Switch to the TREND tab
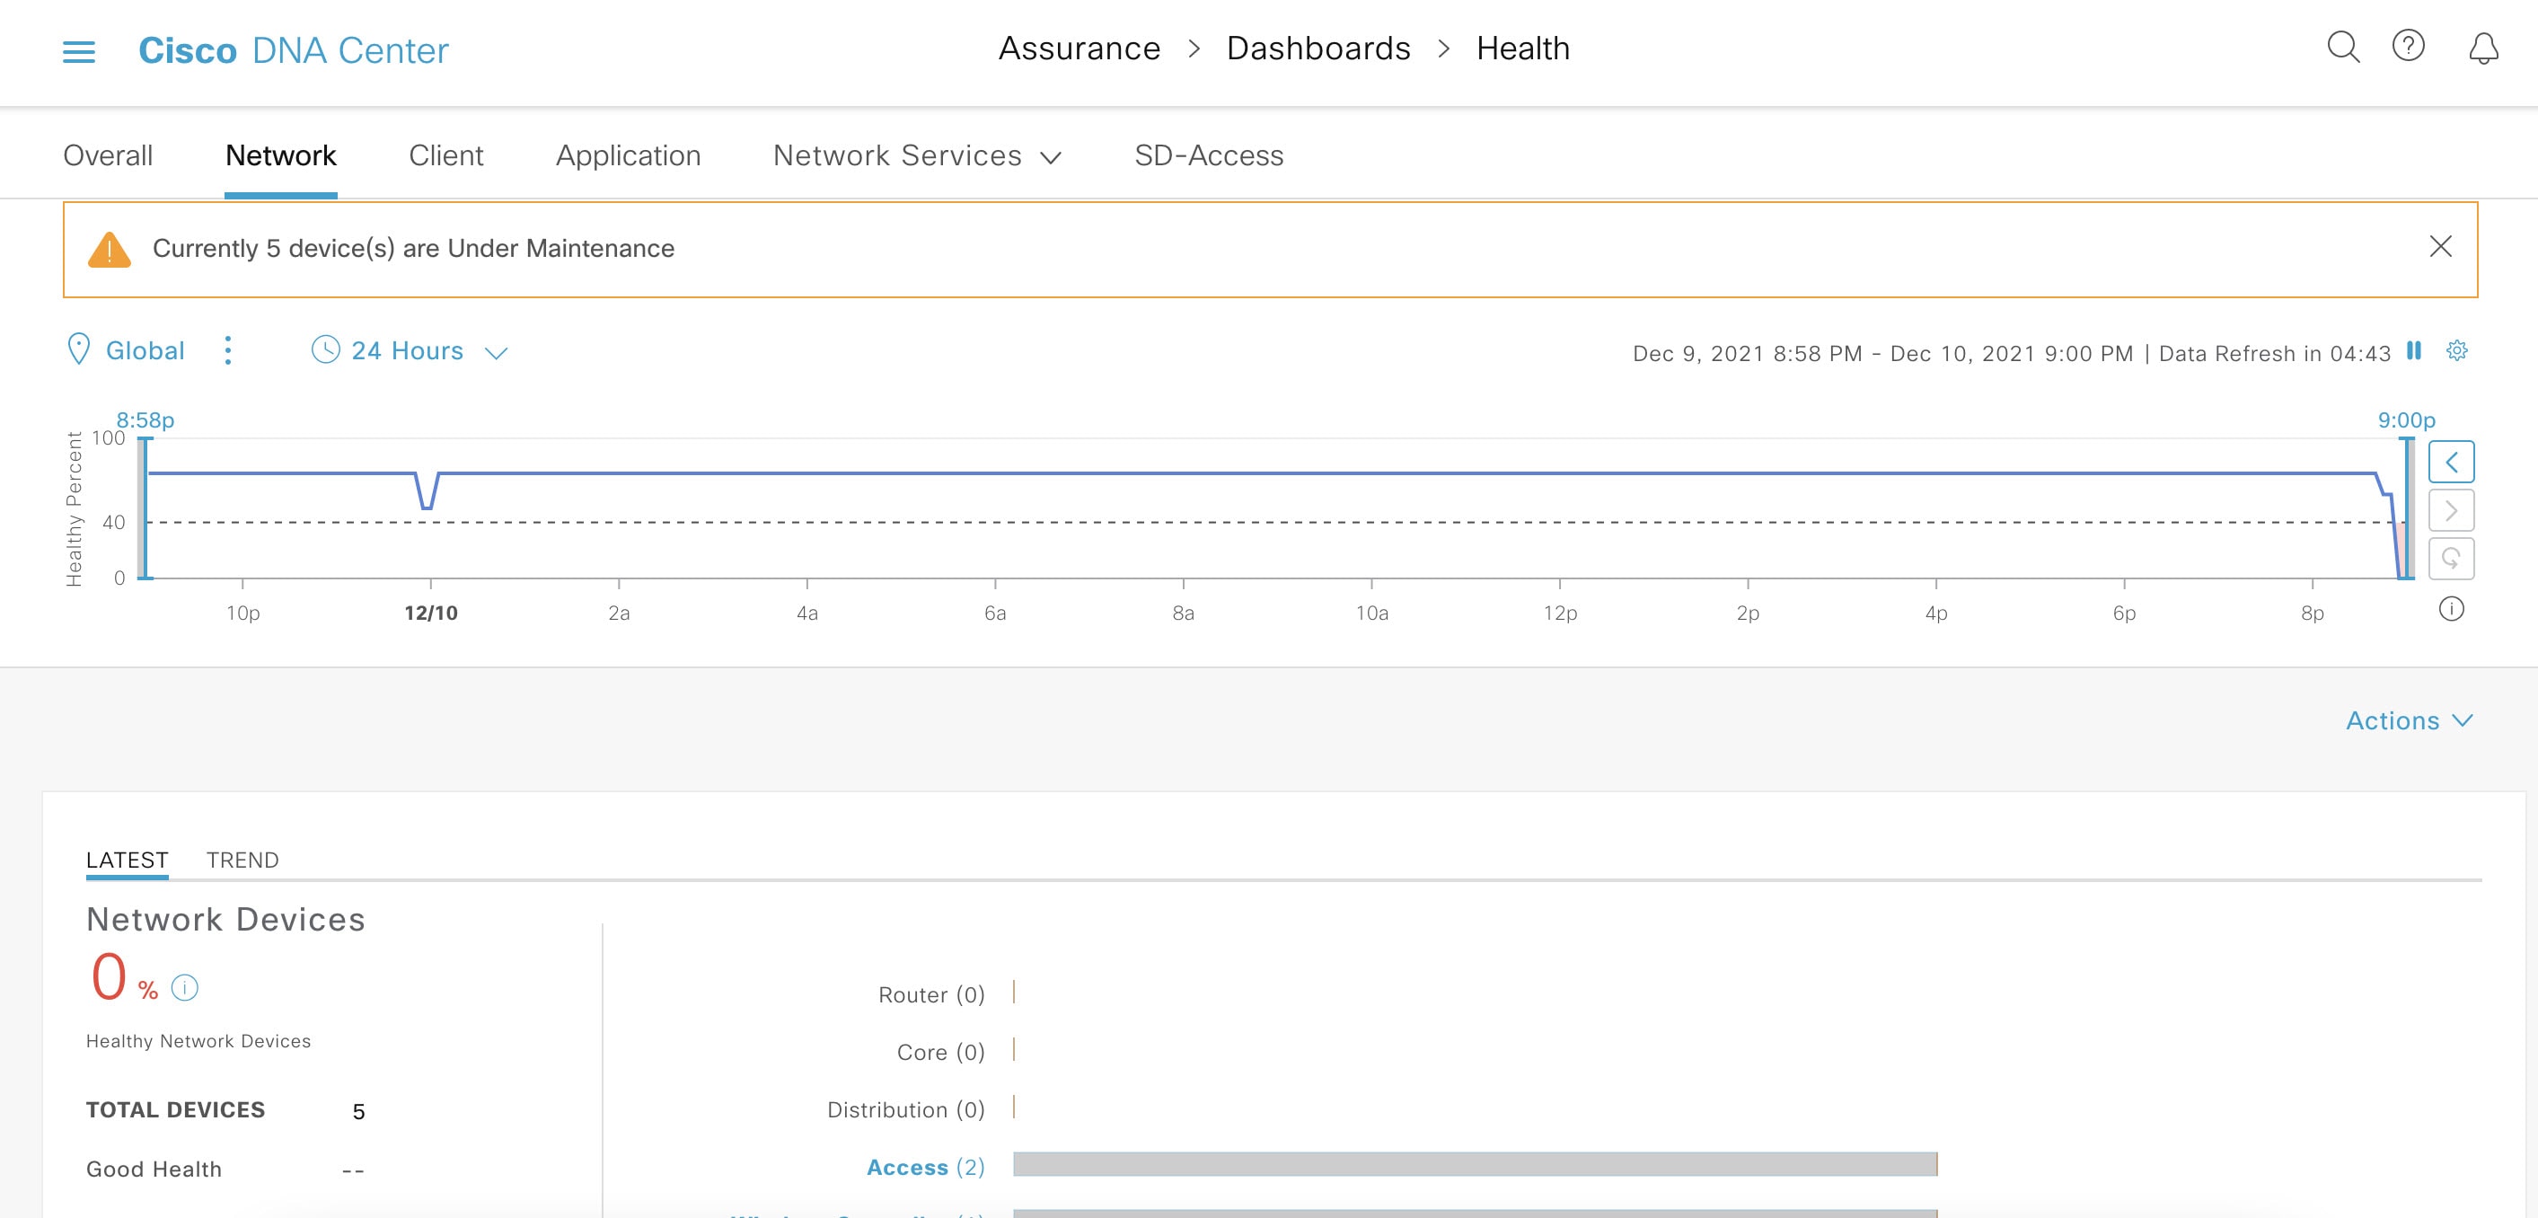 pos(242,861)
